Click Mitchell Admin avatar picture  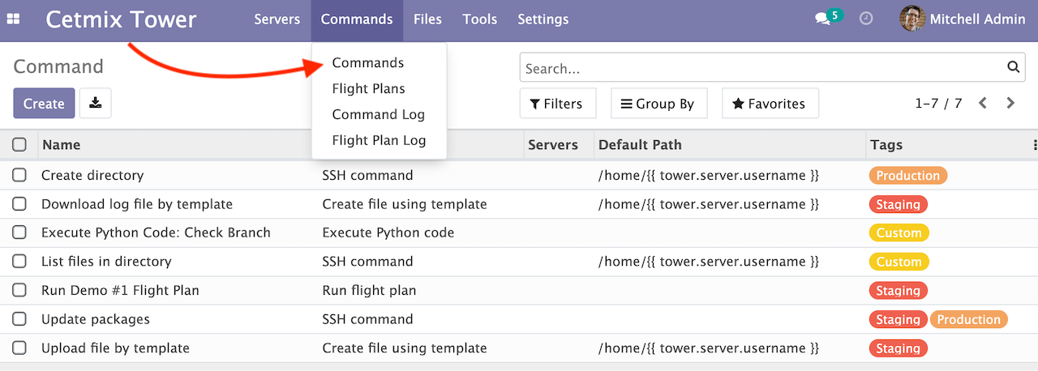(912, 19)
